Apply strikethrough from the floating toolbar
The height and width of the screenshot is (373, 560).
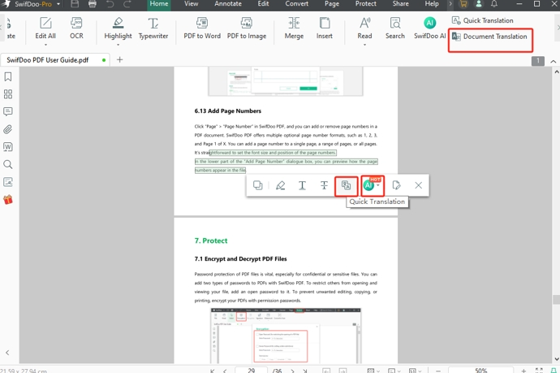pyautogui.click(x=324, y=185)
